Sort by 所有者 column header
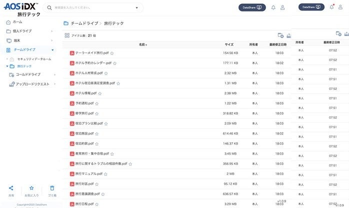The image size is (349, 208). (x=253, y=44)
